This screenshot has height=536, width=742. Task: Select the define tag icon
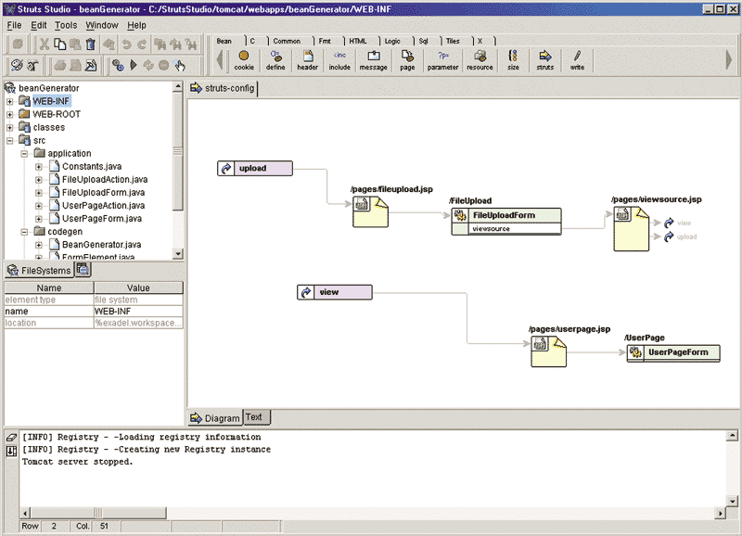[275, 57]
